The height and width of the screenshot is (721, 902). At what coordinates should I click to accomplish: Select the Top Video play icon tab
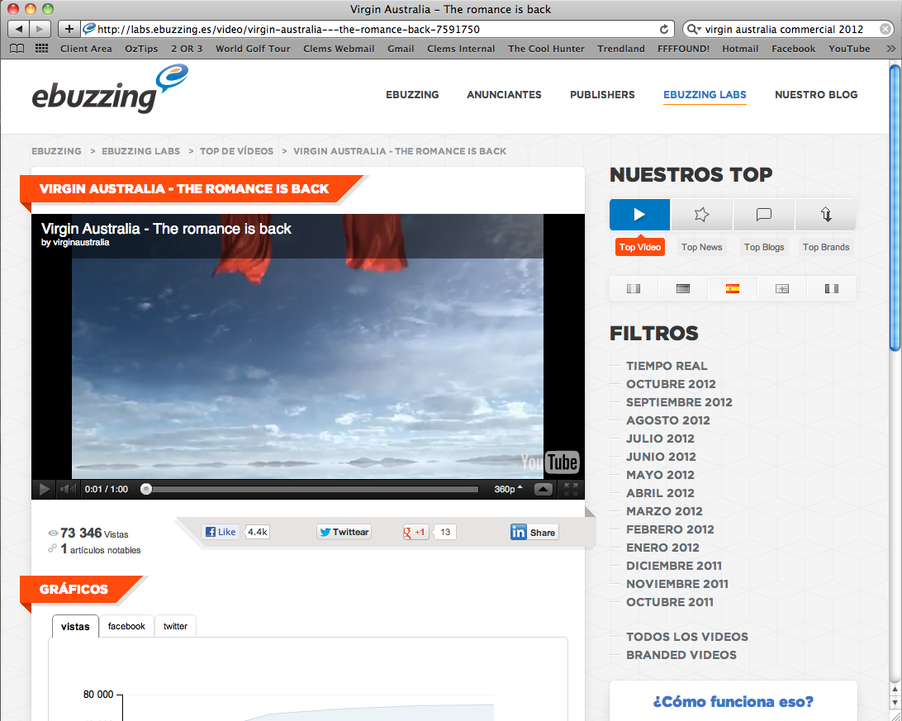tap(639, 215)
